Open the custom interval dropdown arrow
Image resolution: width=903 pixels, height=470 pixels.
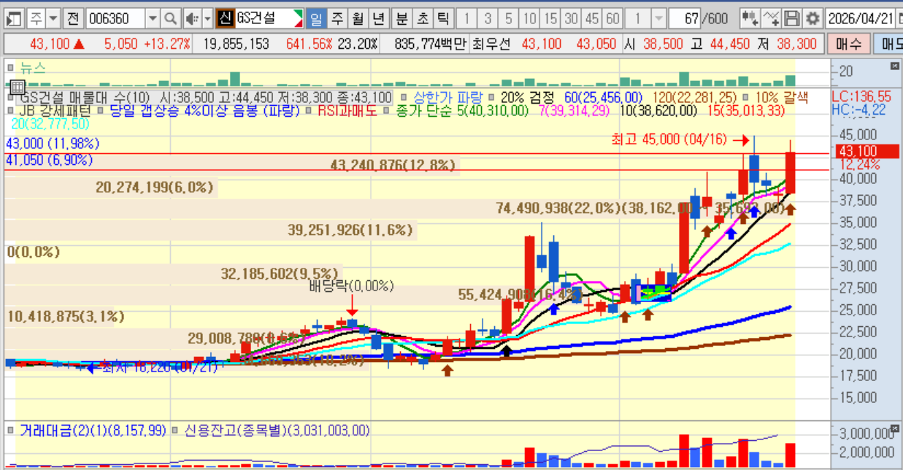pyautogui.click(x=658, y=18)
